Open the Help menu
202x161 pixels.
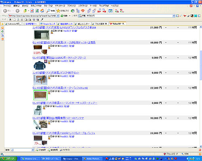coord(115,6)
